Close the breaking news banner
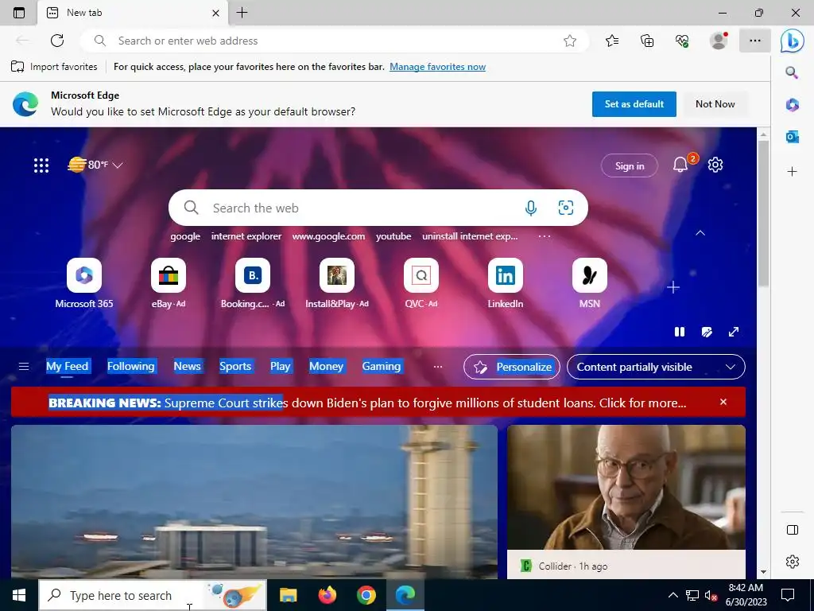The width and height of the screenshot is (814, 611). [x=723, y=402]
